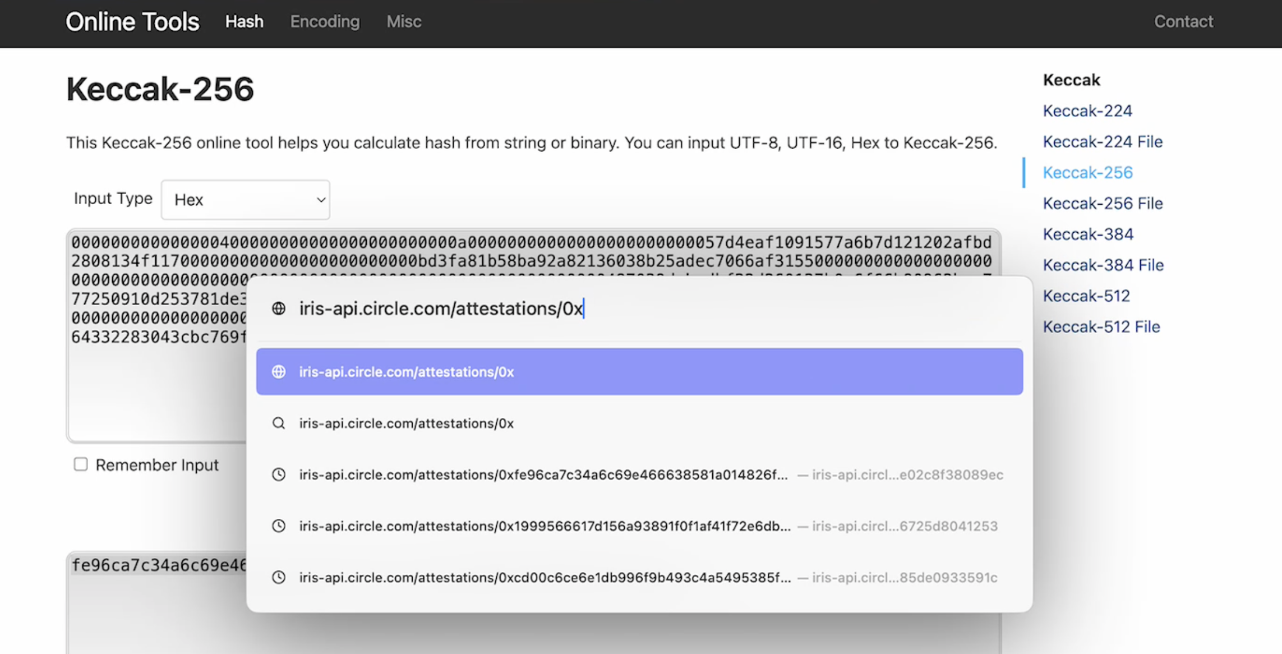
Task: Enable the Remember Input checkbox
Action: 81,464
